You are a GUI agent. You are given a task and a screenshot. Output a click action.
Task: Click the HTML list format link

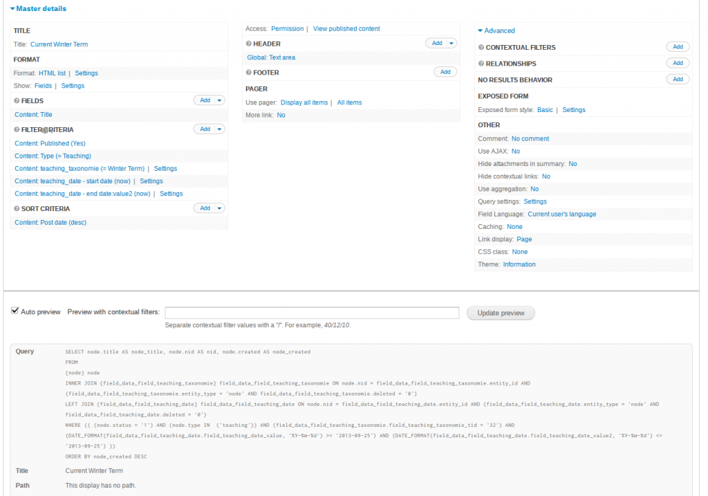[52, 73]
